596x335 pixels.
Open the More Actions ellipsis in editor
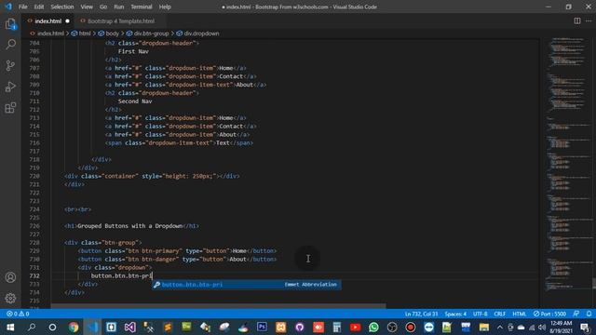[x=589, y=20]
